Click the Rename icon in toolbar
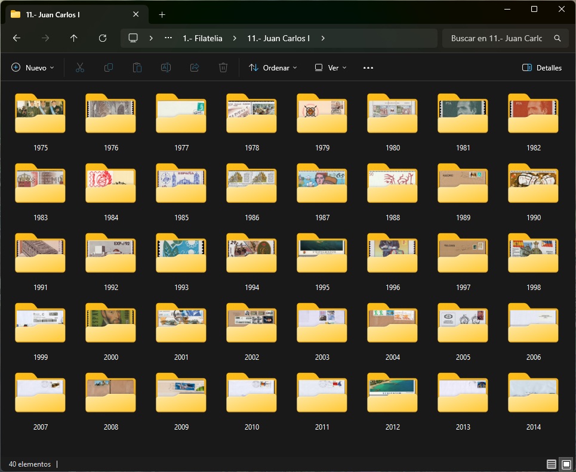The width and height of the screenshot is (576, 472). coord(166,68)
